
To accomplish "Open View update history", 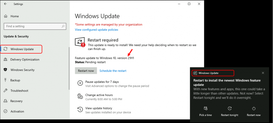I will click(x=99, y=108).
